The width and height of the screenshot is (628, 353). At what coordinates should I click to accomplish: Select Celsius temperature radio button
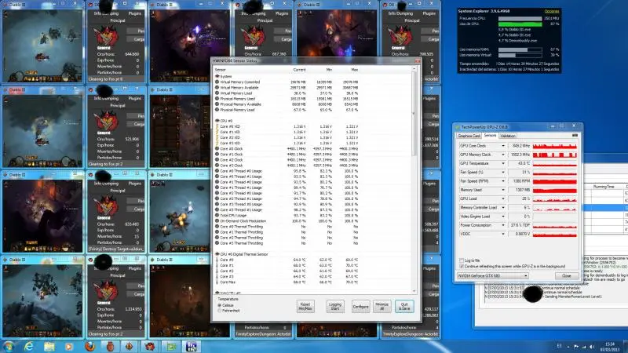pyautogui.click(x=220, y=305)
